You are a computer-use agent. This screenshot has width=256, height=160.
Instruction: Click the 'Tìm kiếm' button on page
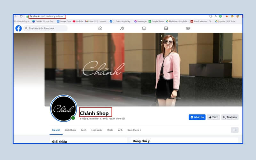[230, 117]
